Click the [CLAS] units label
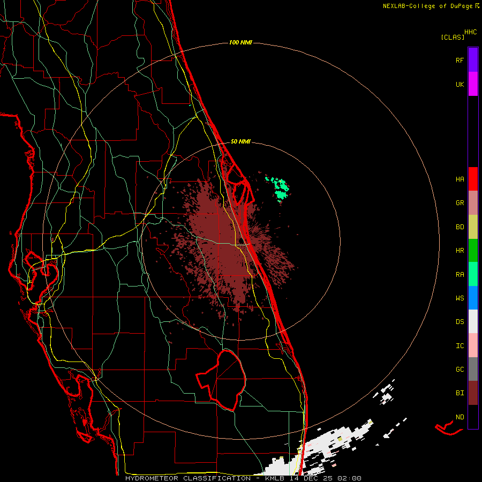Screen dimensions: 482x482 [453, 37]
